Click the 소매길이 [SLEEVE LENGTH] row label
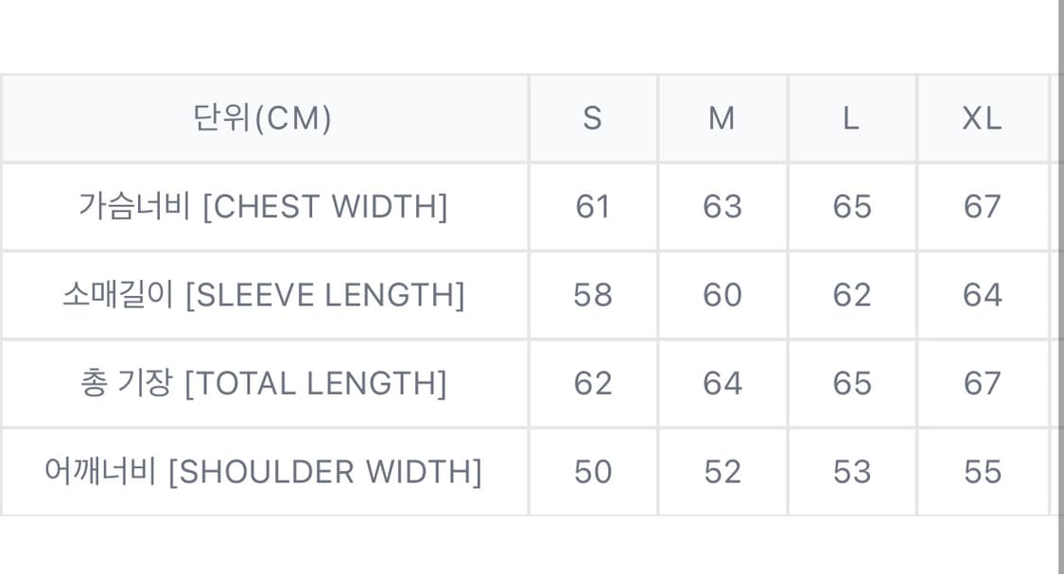The image size is (1064, 574). pyautogui.click(x=263, y=295)
